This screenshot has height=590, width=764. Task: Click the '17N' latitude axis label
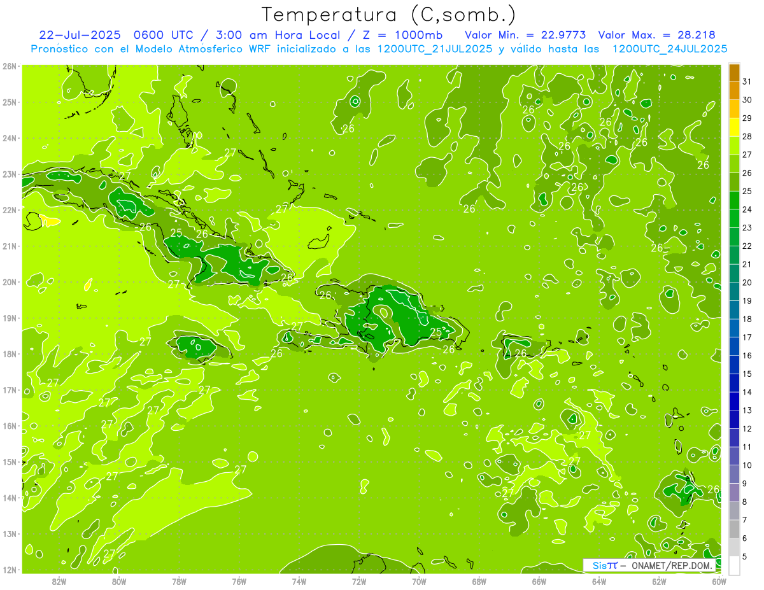pos(10,390)
